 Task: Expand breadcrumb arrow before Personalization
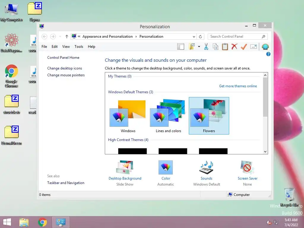click(x=136, y=37)
